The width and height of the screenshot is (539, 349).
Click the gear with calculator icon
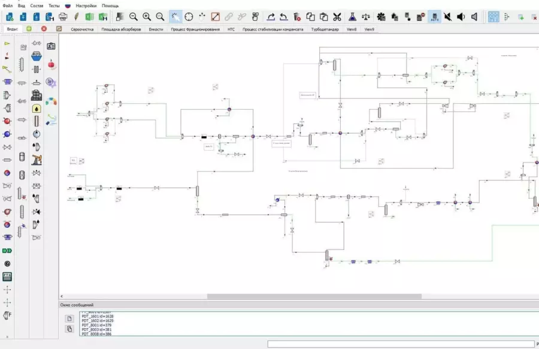point(381,17)
